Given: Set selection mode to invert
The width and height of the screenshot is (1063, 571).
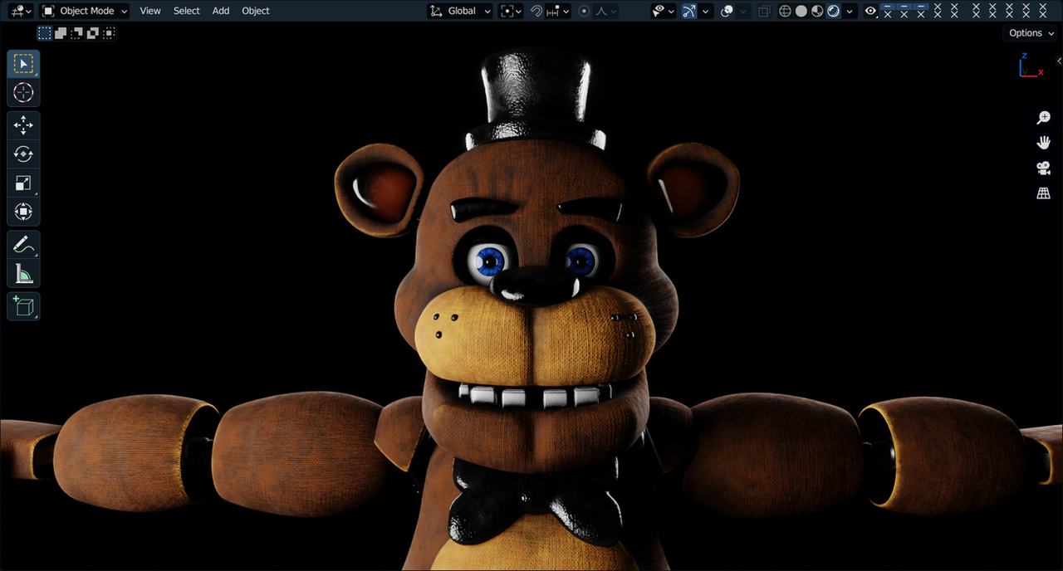Looking at the screenshot, I should tap(93, 33).
